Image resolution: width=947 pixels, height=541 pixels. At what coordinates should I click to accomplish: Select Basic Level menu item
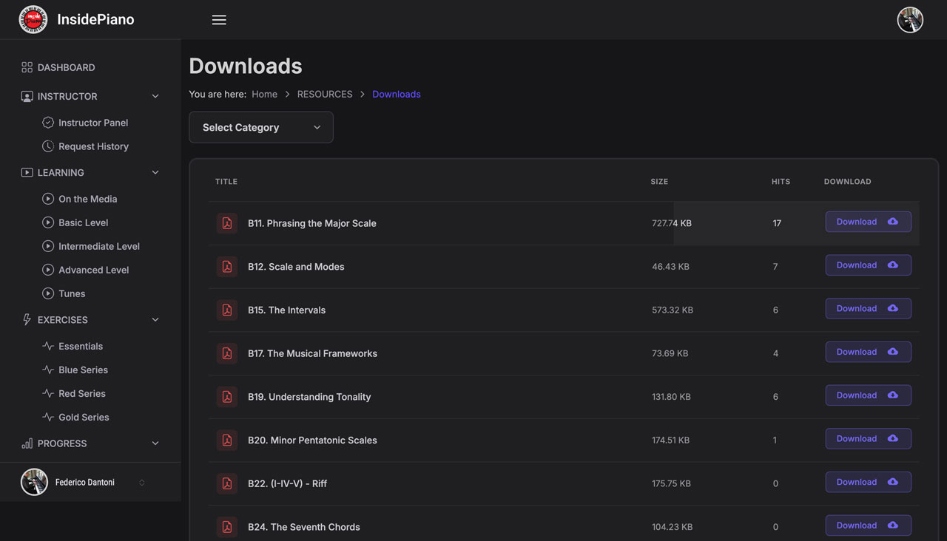coord(84,222)
